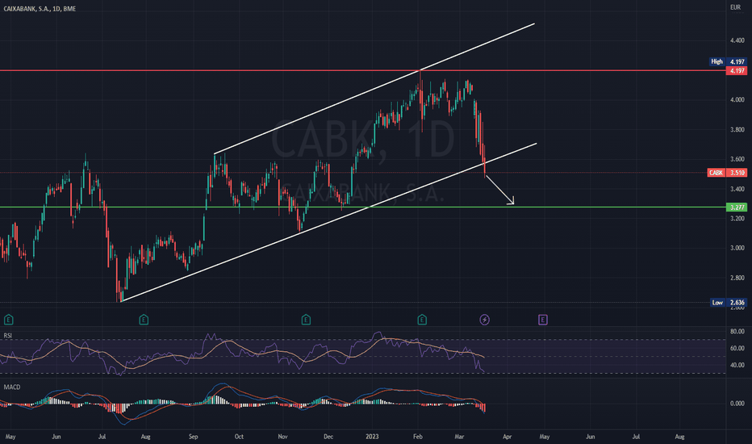The image size is (752, 444).
Task: Click the Mar label on time axis
Action: coord(459,437)
